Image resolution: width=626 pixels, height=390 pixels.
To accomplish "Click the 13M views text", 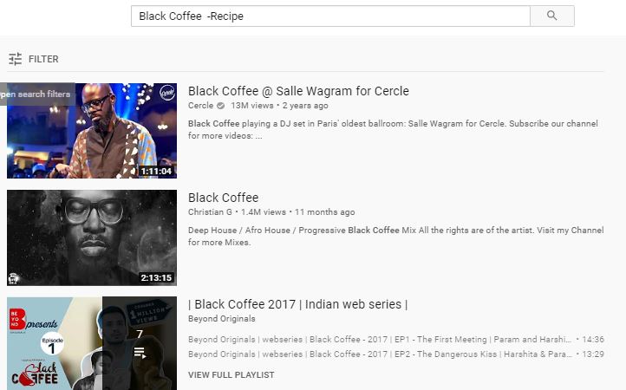I will [x=252, y=106].
